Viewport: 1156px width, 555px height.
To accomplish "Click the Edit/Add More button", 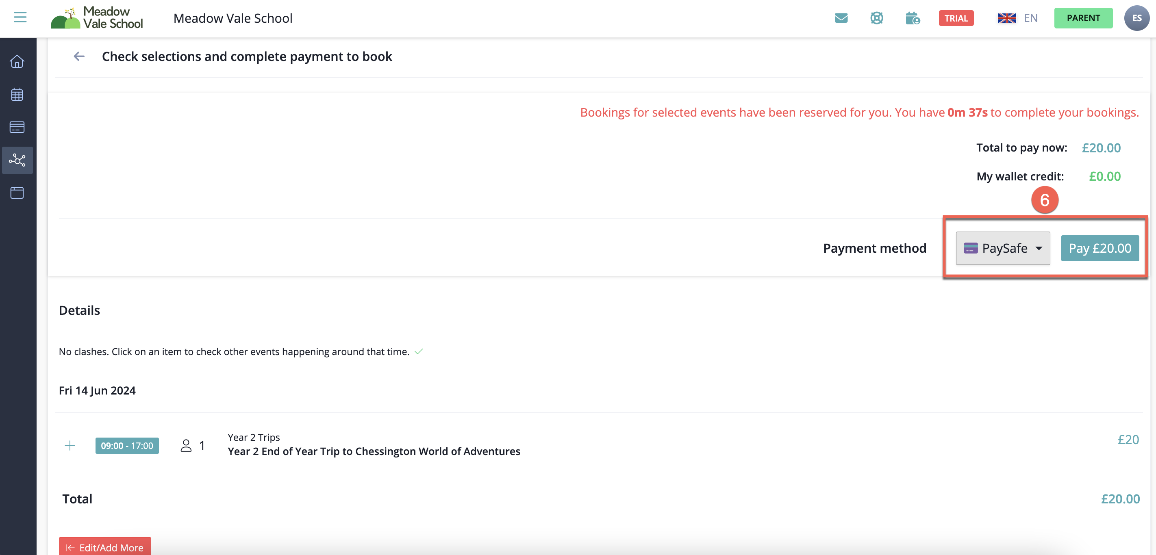I will click(x=105, y=547).
